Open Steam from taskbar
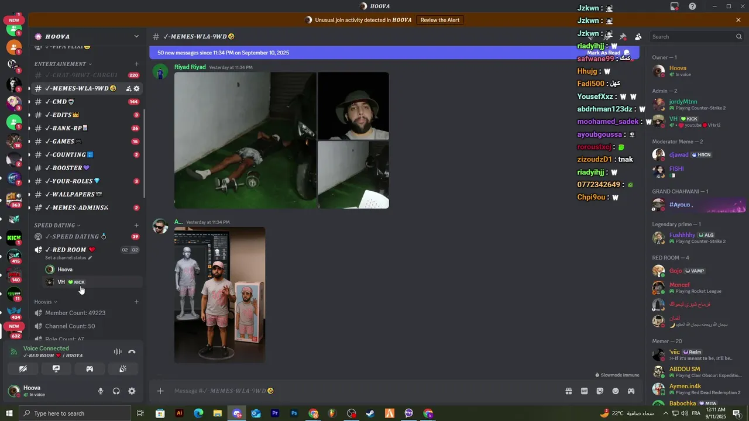 370,413
